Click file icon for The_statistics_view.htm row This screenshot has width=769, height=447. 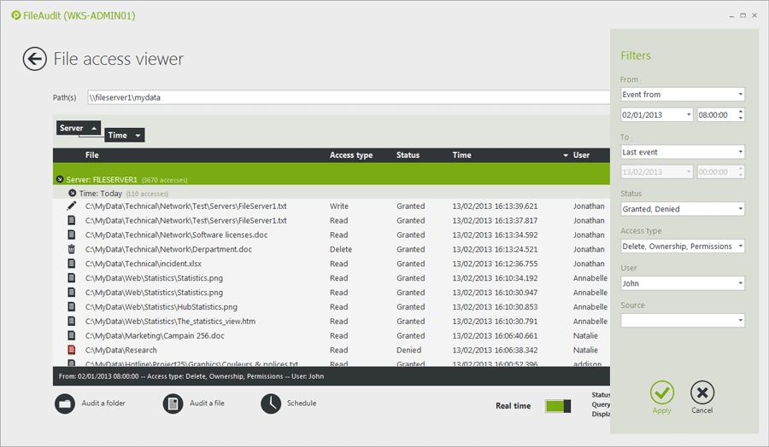click(72, 321)
